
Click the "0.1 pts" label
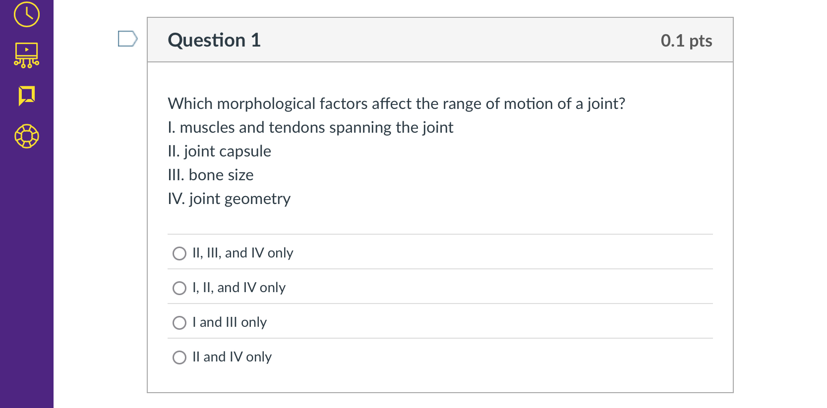[x=687, y=41]
